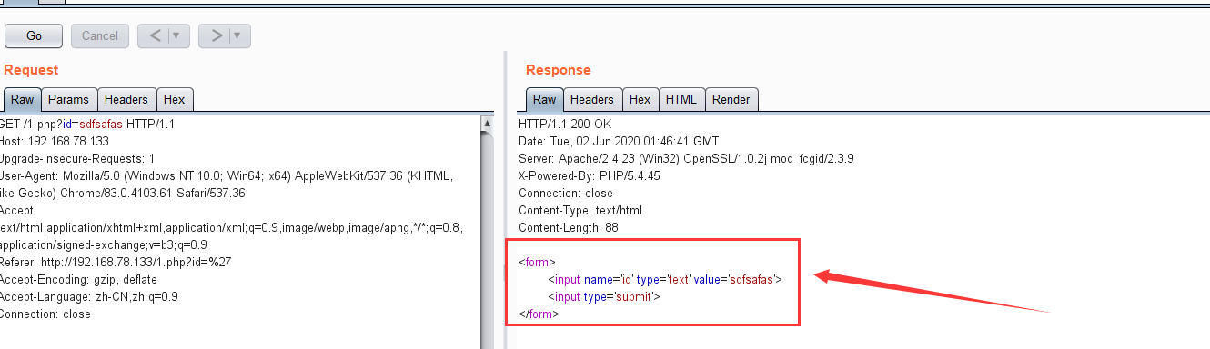Click the form tag in response body
Viewport: 1210px width, 349px height.
click(537, 262)
